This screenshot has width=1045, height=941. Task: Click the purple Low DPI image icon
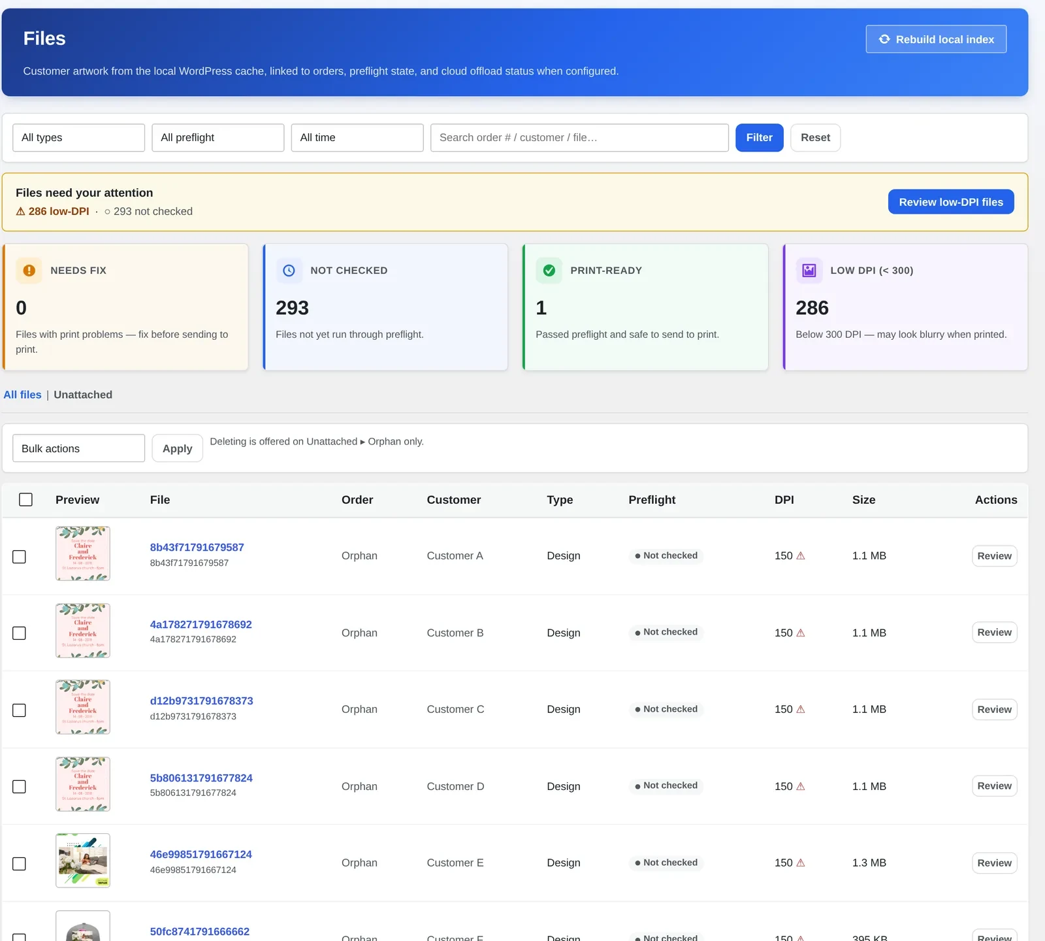(809, 271)
